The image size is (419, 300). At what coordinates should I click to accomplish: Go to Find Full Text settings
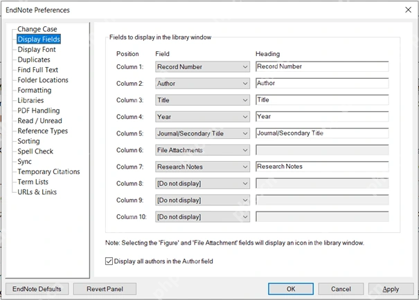[37, 70]
